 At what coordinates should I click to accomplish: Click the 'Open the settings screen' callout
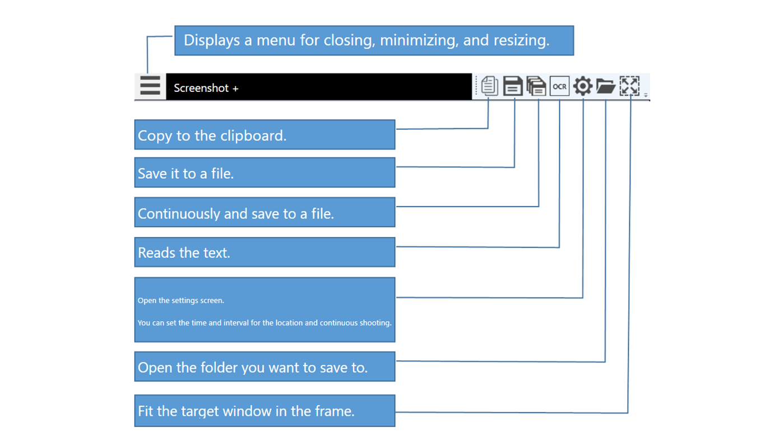(x=265, y=309)
